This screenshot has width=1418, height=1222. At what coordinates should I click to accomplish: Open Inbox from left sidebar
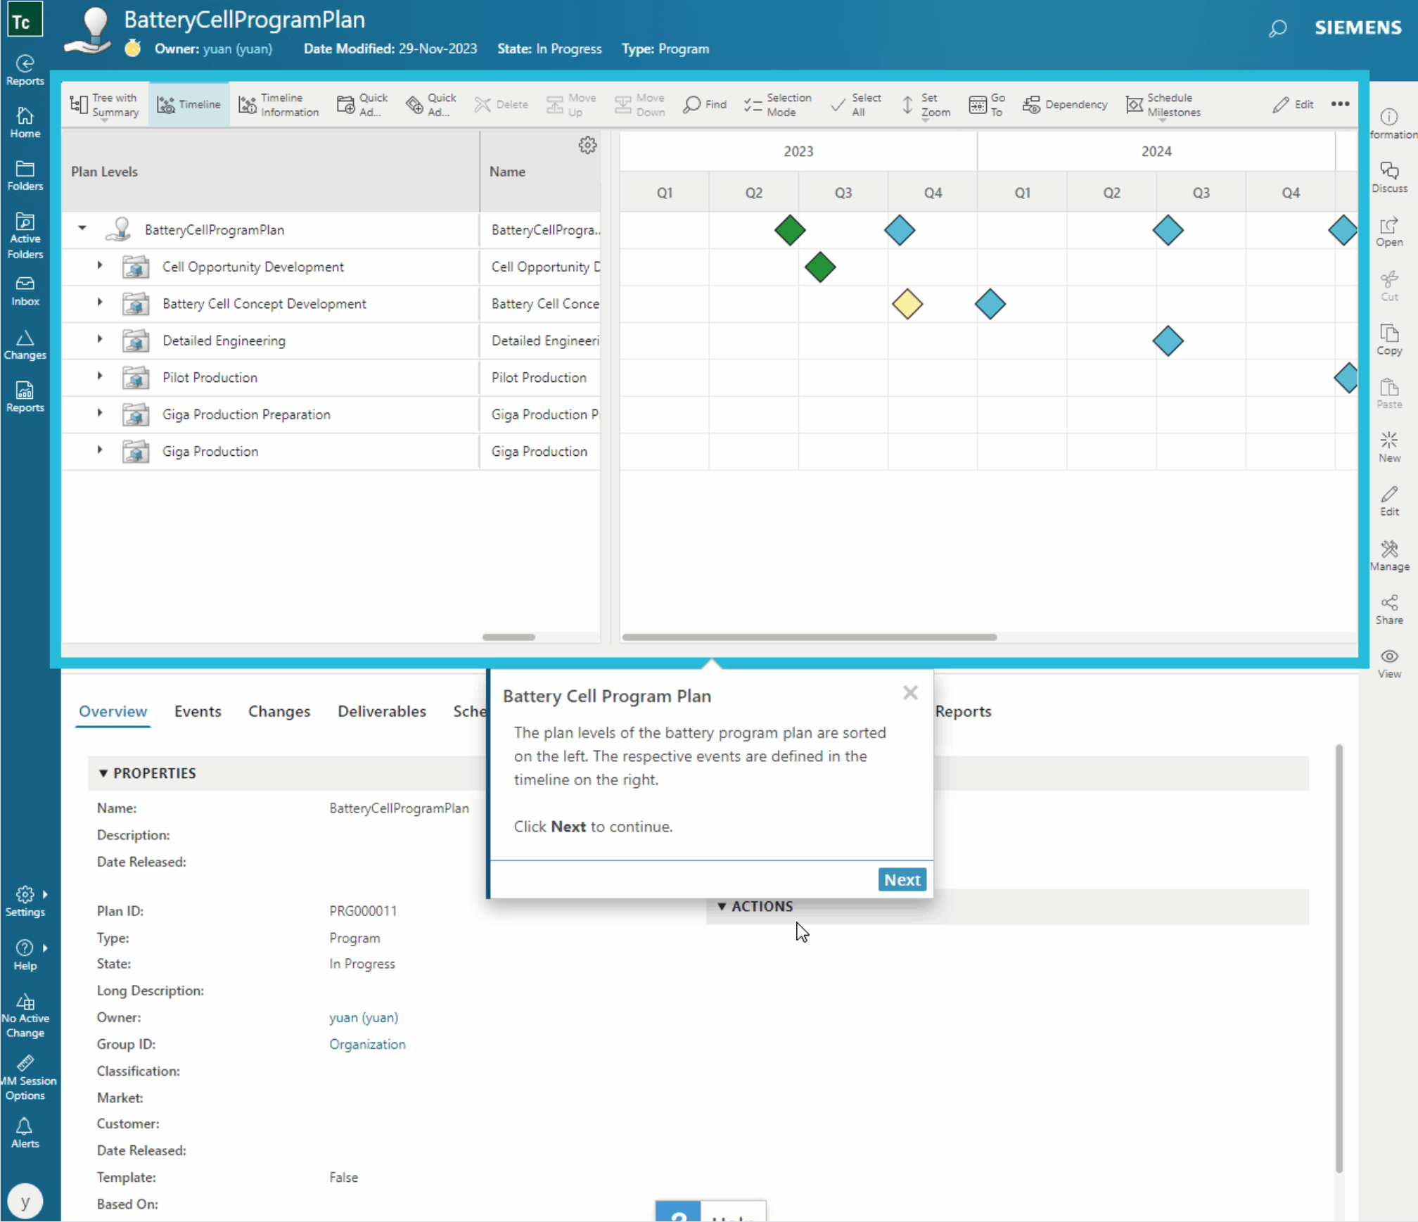click(x=25, y=289)
